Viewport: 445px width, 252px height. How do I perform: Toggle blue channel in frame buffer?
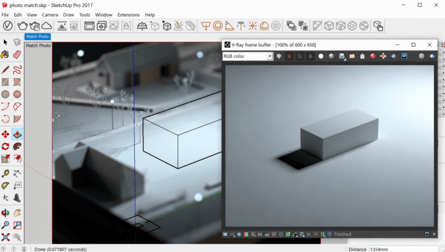[x=310, y=56]
